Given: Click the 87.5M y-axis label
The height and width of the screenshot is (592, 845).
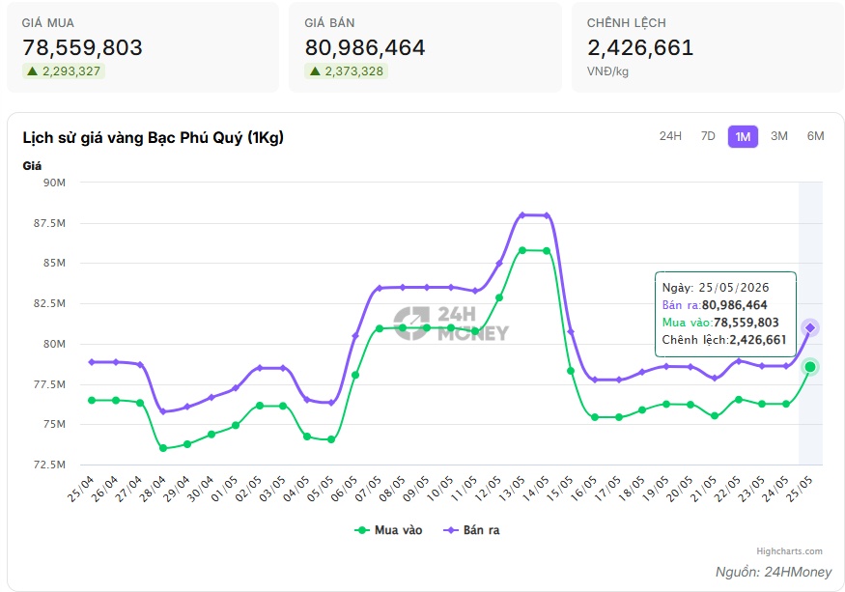Looking at the screenshot, I should (x=49, y=223).
